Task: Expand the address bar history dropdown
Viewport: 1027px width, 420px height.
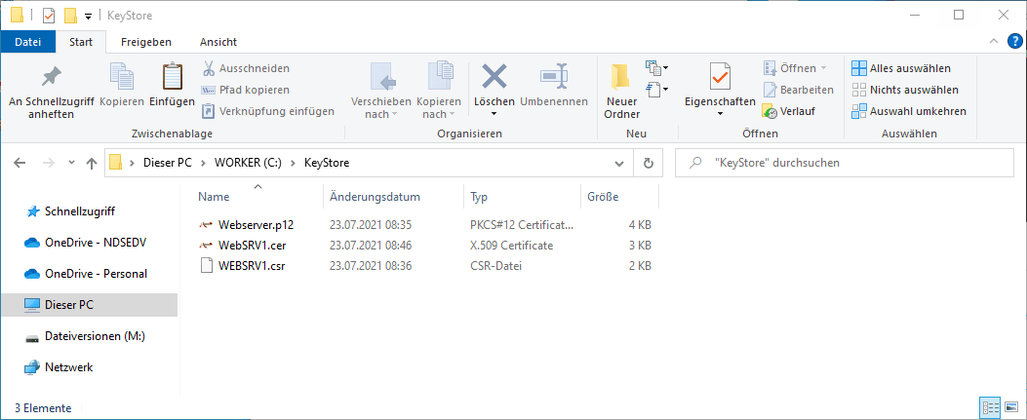Action: [x=618, y=163]
